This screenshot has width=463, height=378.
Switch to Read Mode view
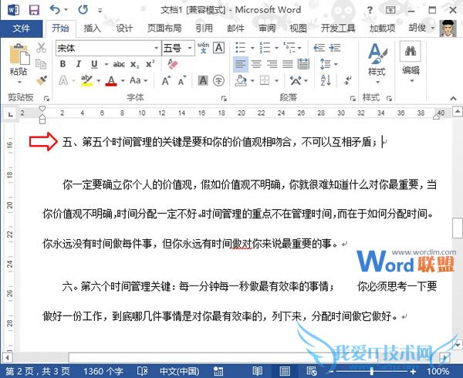point(257,371)
